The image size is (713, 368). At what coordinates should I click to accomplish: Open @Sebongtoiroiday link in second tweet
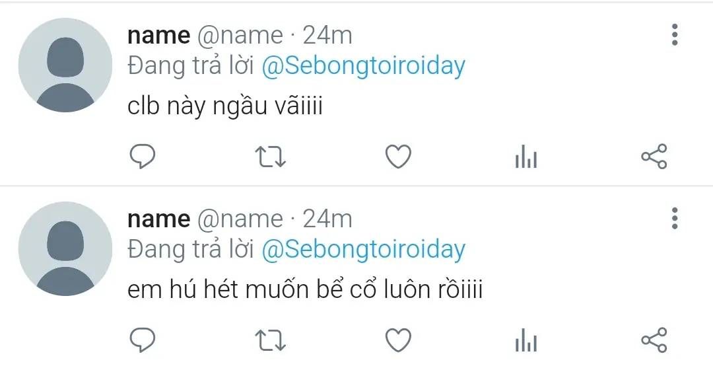[363, 250]
